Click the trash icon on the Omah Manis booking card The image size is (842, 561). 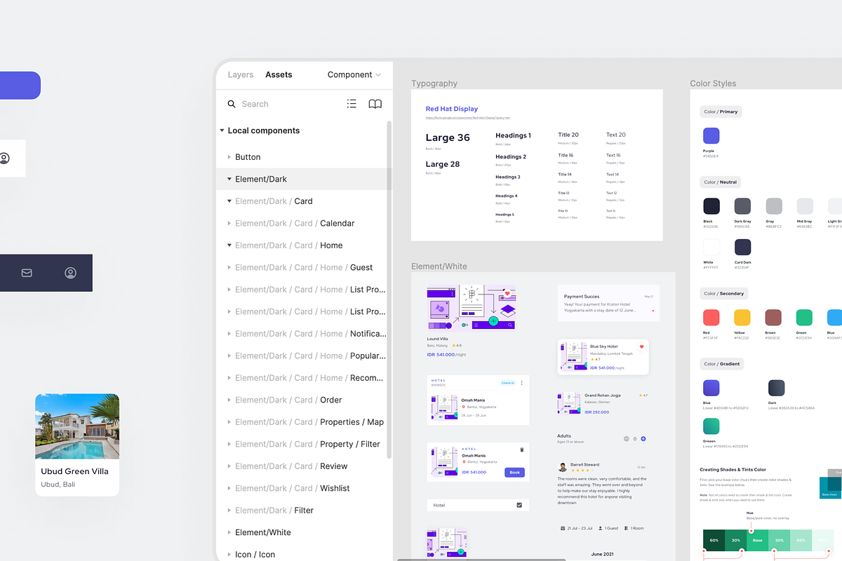[521, 450]
